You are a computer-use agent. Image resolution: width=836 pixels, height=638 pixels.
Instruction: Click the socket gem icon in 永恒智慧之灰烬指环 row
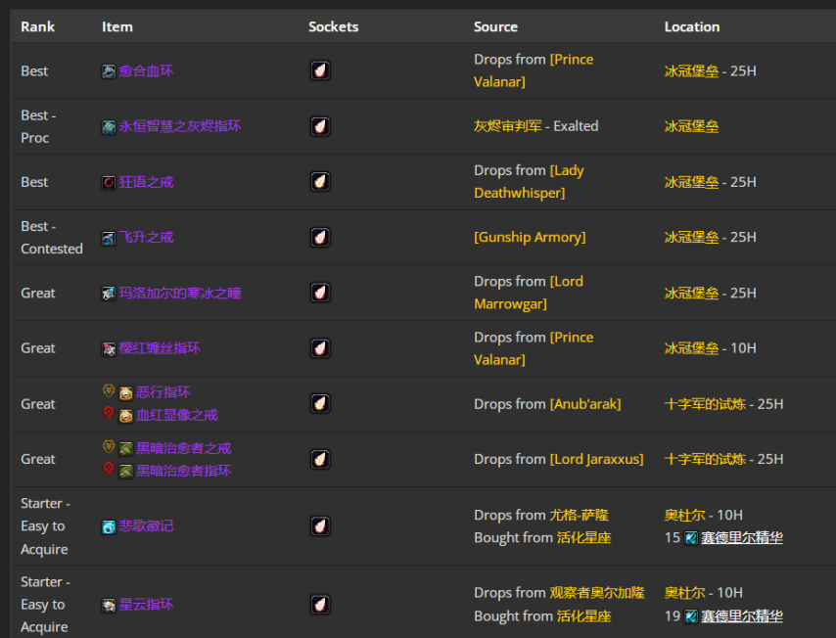(320, 126)
